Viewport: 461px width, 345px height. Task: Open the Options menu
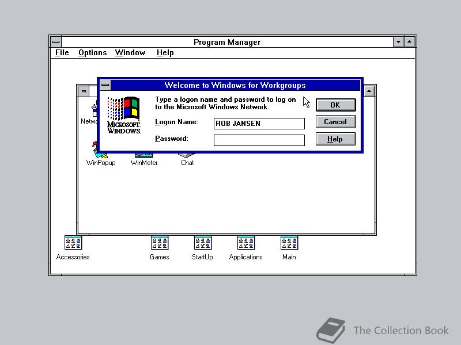click(92, 52)
